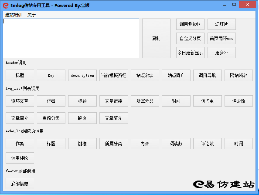Select the description button
Screen dimensions: 259x195
tap(82, 75)
